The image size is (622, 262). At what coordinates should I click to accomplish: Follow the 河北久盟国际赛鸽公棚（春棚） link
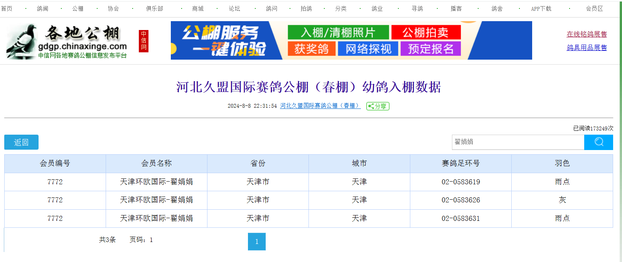[320, 106]
